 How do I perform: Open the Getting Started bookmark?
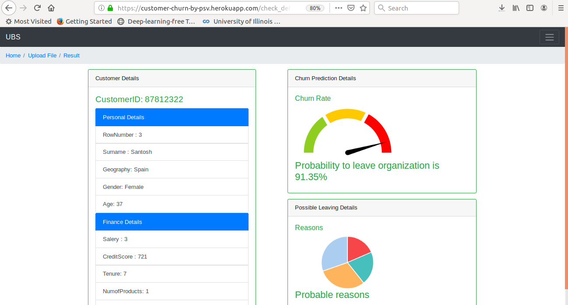point(84,21)
